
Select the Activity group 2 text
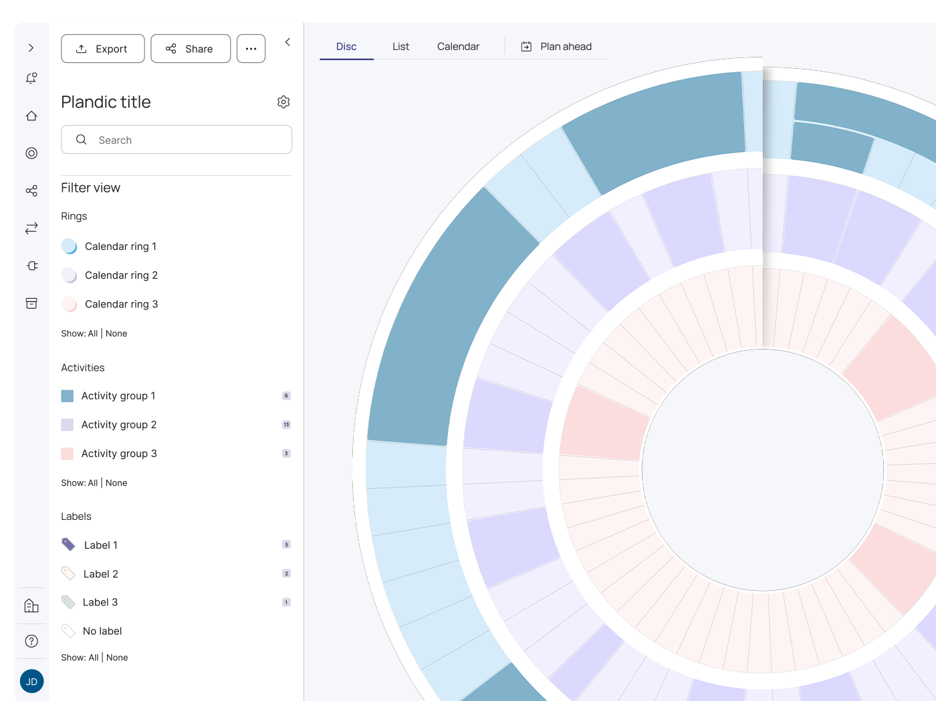[119, 424]
